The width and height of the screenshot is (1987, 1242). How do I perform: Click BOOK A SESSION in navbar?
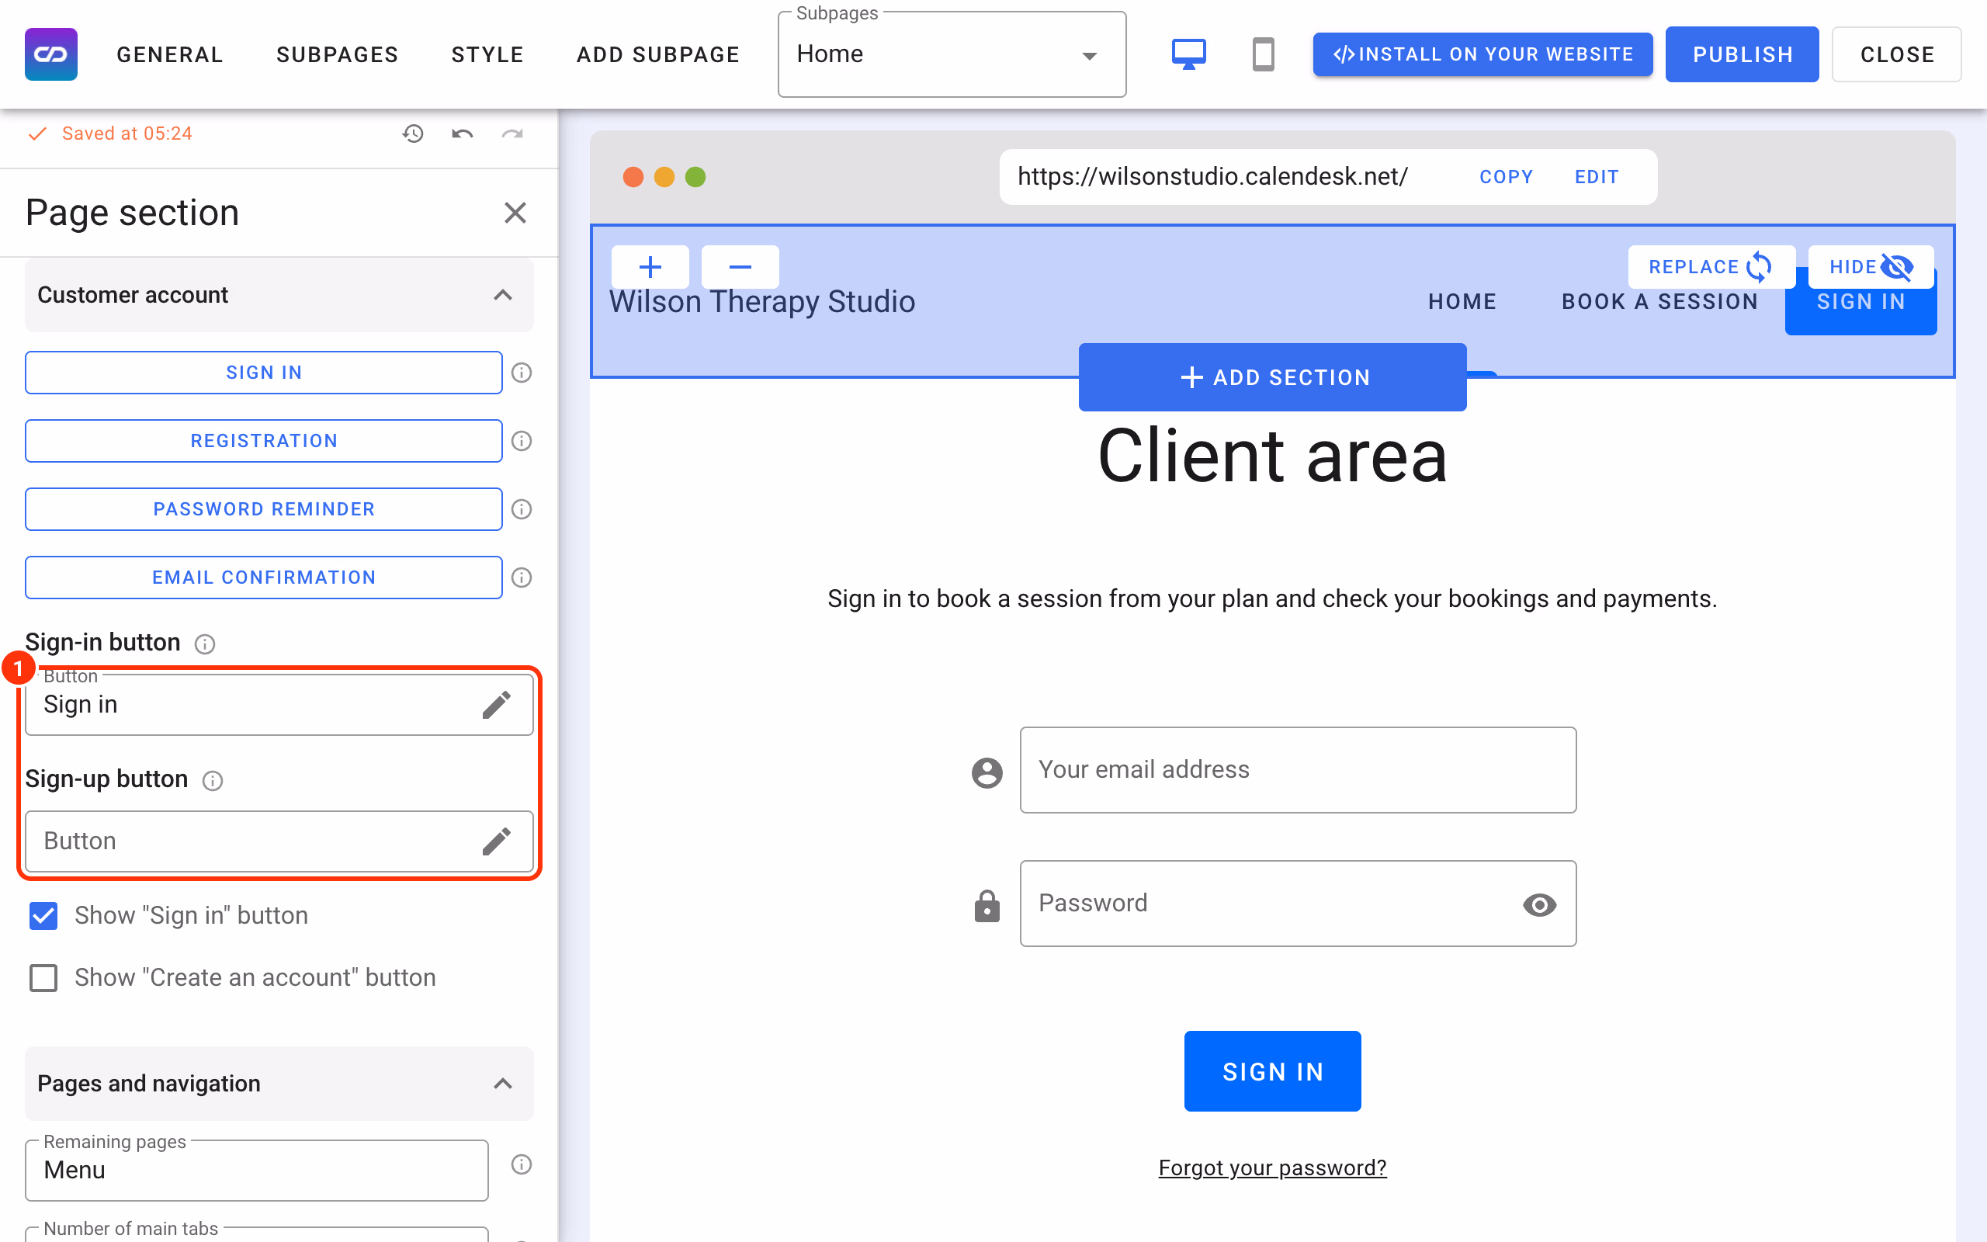pyautogui.click(x=1659, y=301)
